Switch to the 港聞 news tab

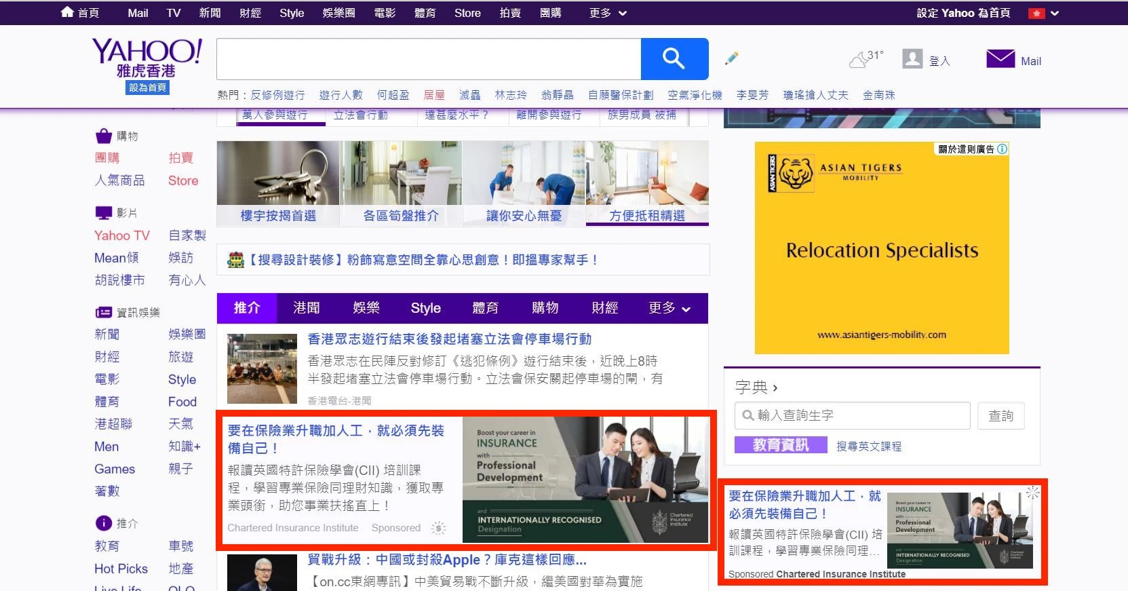coord(306,308)
